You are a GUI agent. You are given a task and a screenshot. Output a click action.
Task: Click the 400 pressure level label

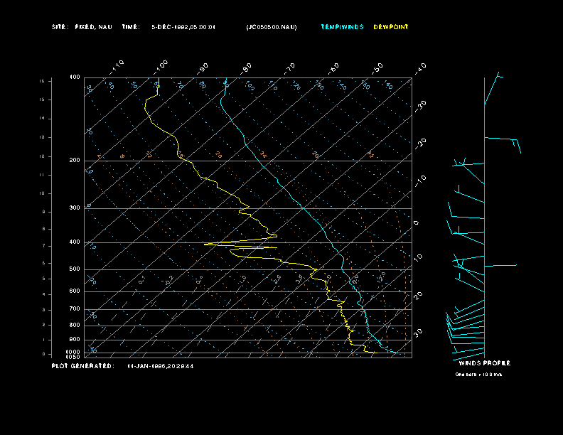pos(75,242)
